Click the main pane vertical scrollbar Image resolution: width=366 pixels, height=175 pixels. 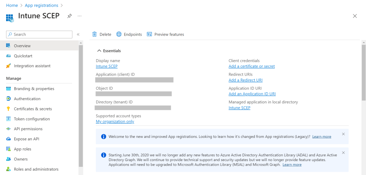tap(363, 72)
